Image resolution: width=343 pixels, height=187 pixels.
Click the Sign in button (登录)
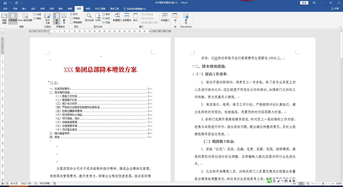pyautogui.click(x=304, y=3)
